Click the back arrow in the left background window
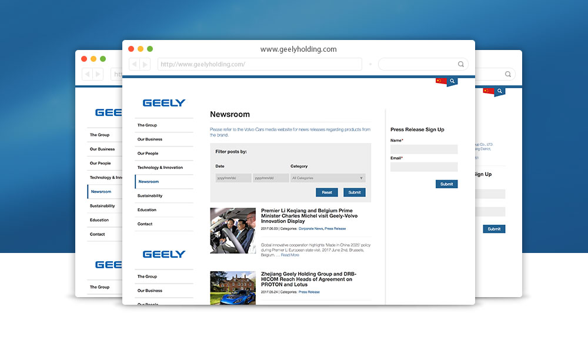The height and width of the screenshot is (353, 588). [x=88, y=74]
